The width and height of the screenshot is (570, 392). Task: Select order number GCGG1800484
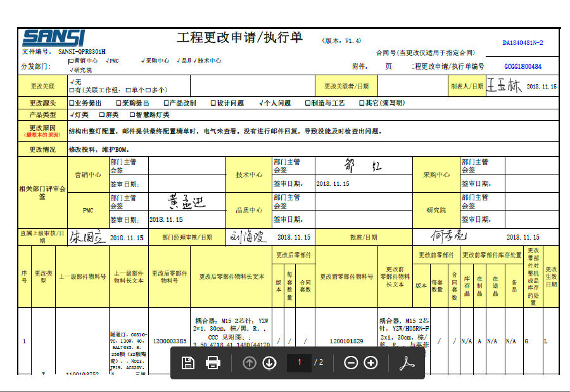(x=522, y=66)
